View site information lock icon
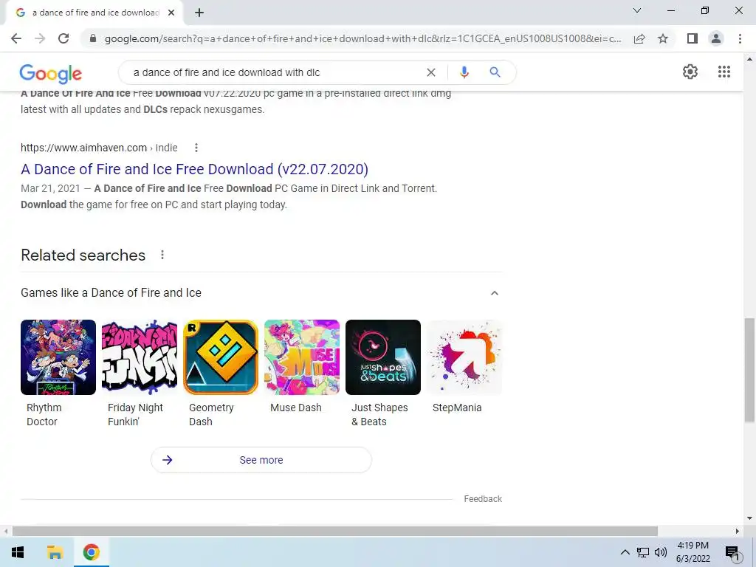756x567 pixels. [x=93, y=38]
